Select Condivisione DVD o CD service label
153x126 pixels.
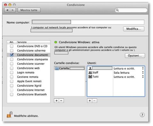pos(32,46)
